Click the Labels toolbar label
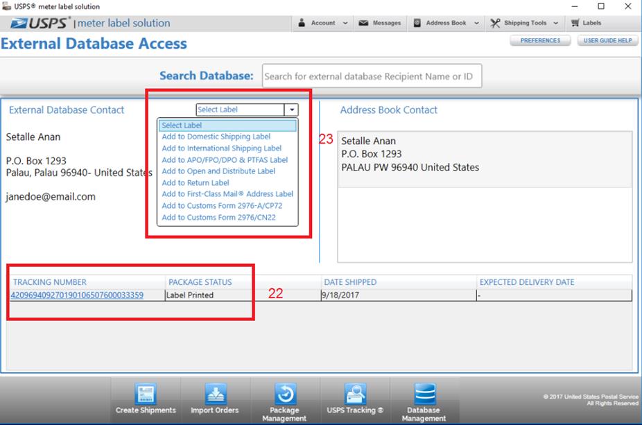642x425 pixels. (x=592, y=23)
